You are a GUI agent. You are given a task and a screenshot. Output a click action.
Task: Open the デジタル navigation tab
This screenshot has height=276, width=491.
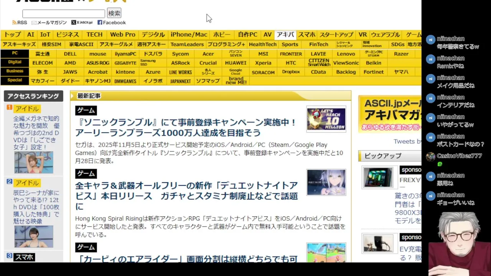click(x=153, y=34)
